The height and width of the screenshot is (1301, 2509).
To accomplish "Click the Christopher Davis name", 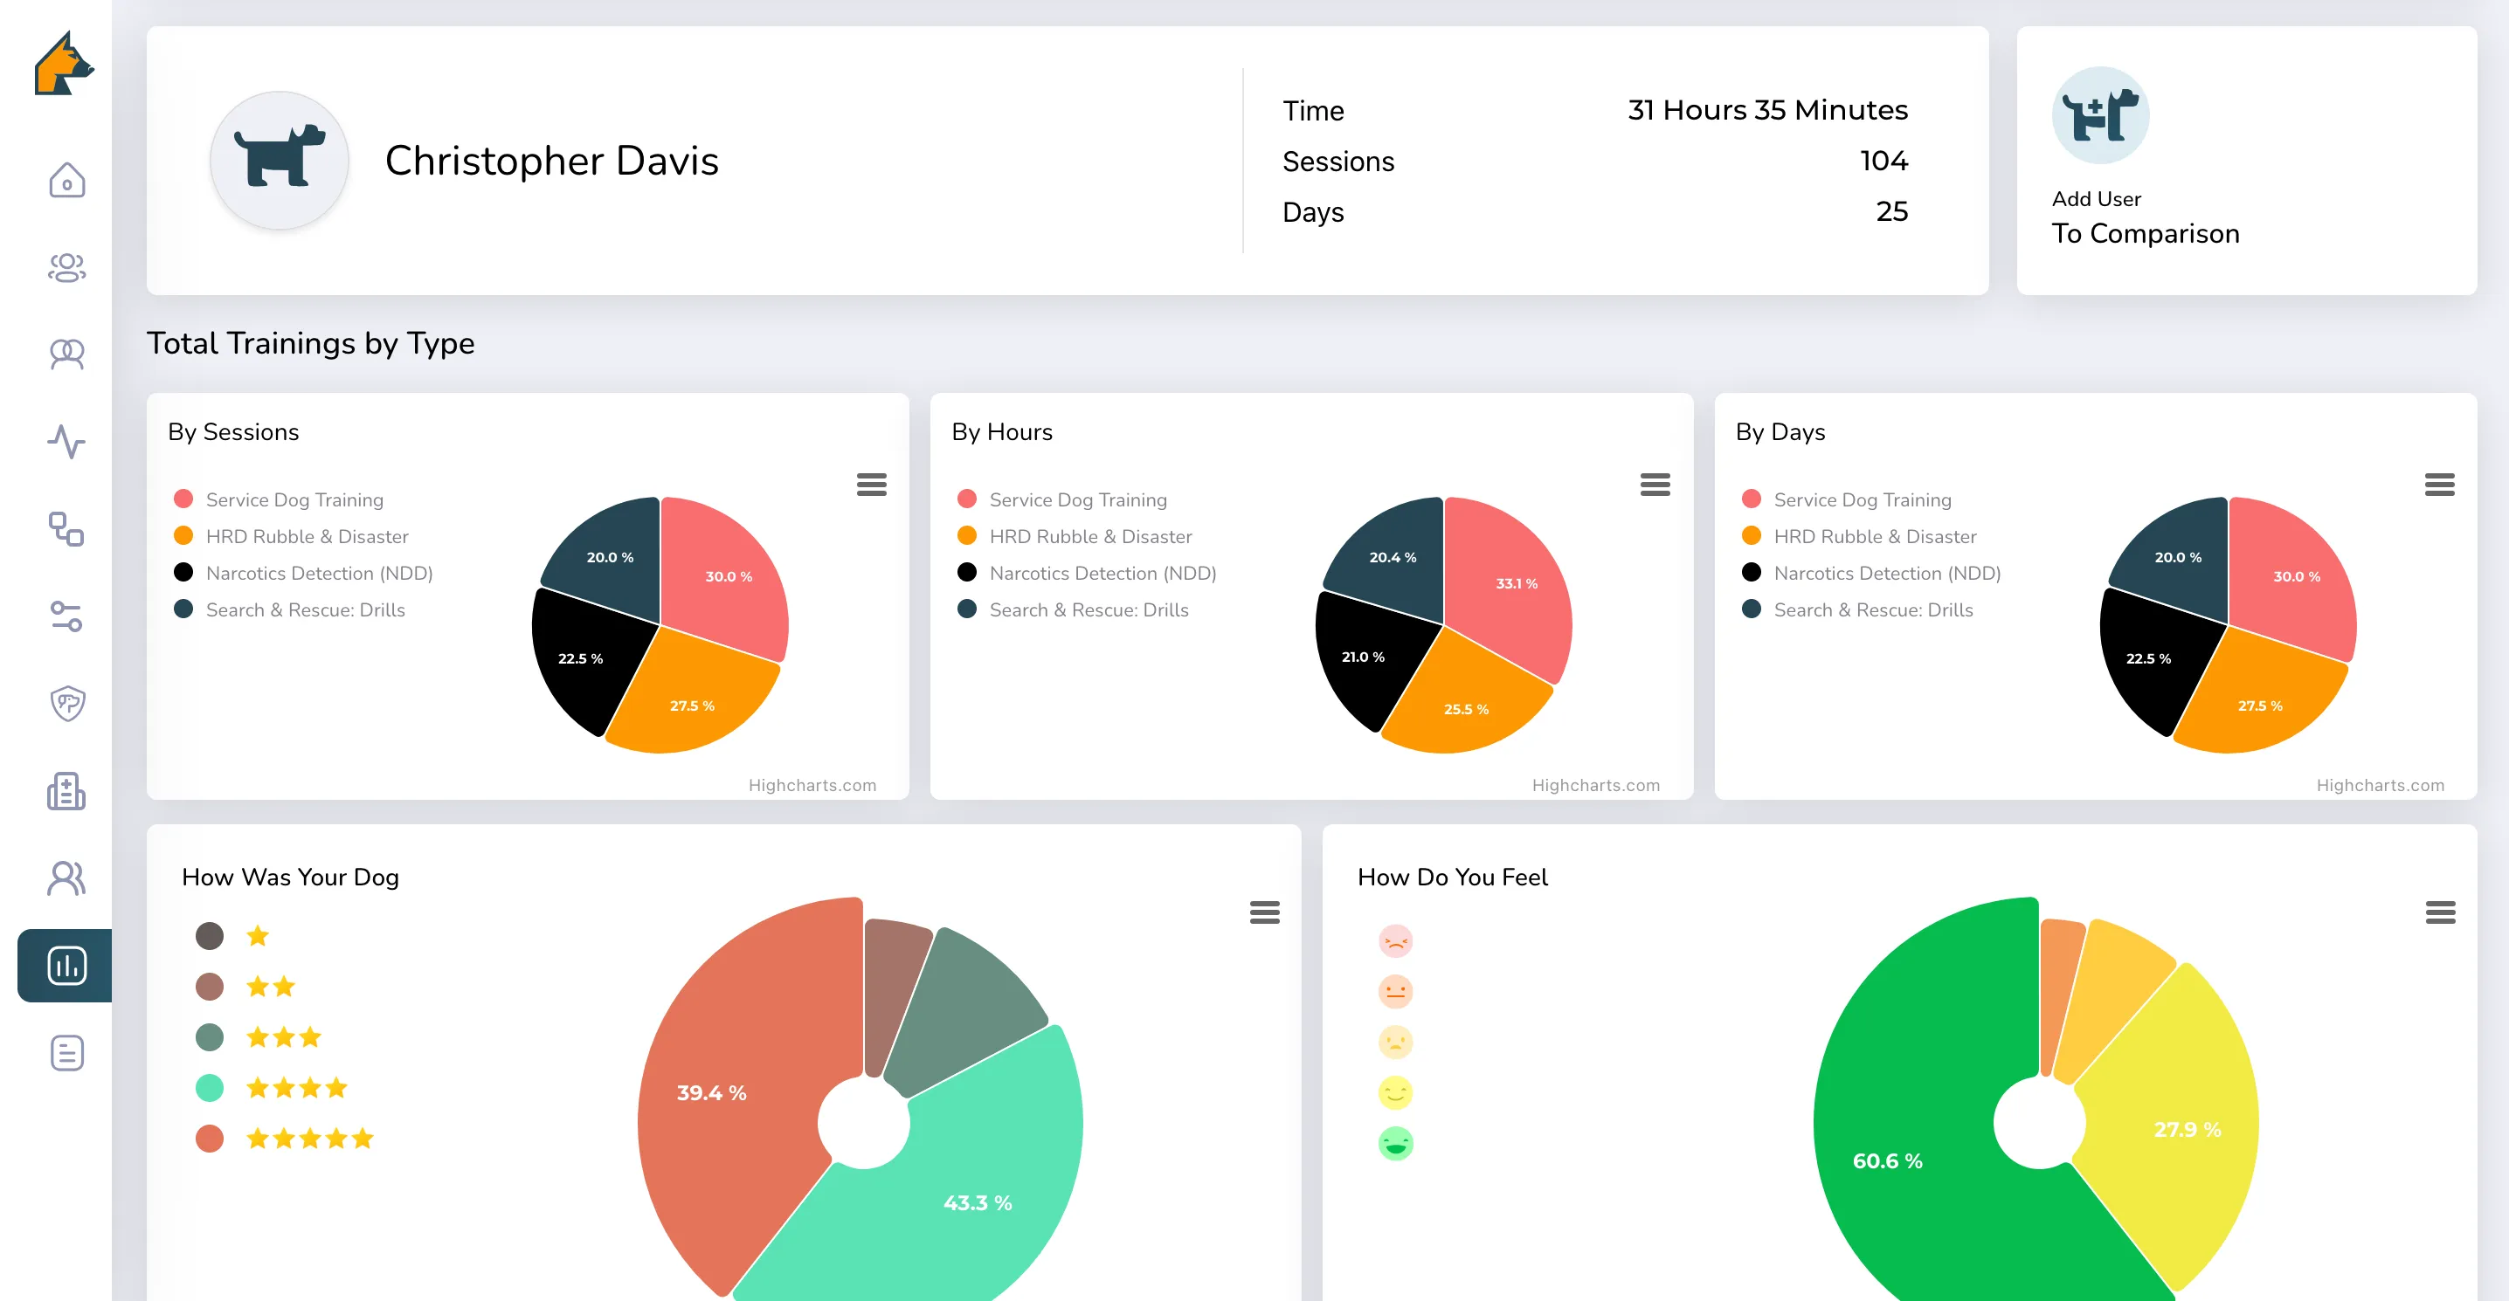I will tap(551, 161).
